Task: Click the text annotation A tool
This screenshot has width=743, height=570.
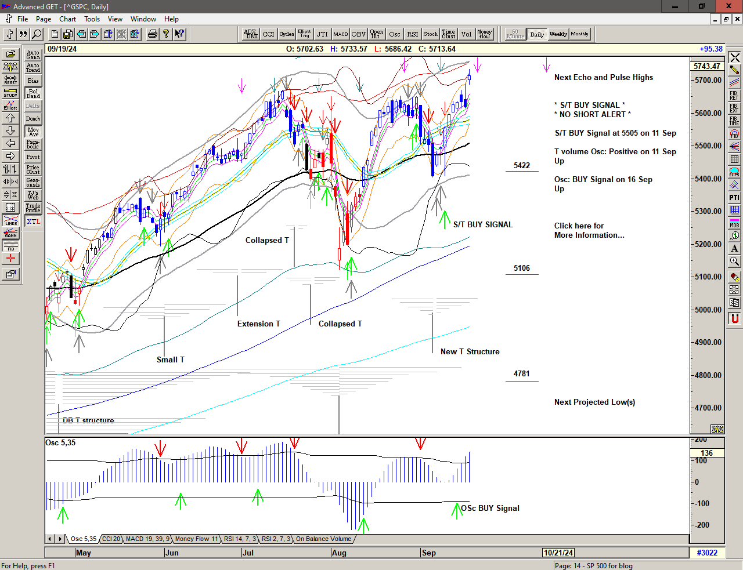Action: tap(734, 248)
